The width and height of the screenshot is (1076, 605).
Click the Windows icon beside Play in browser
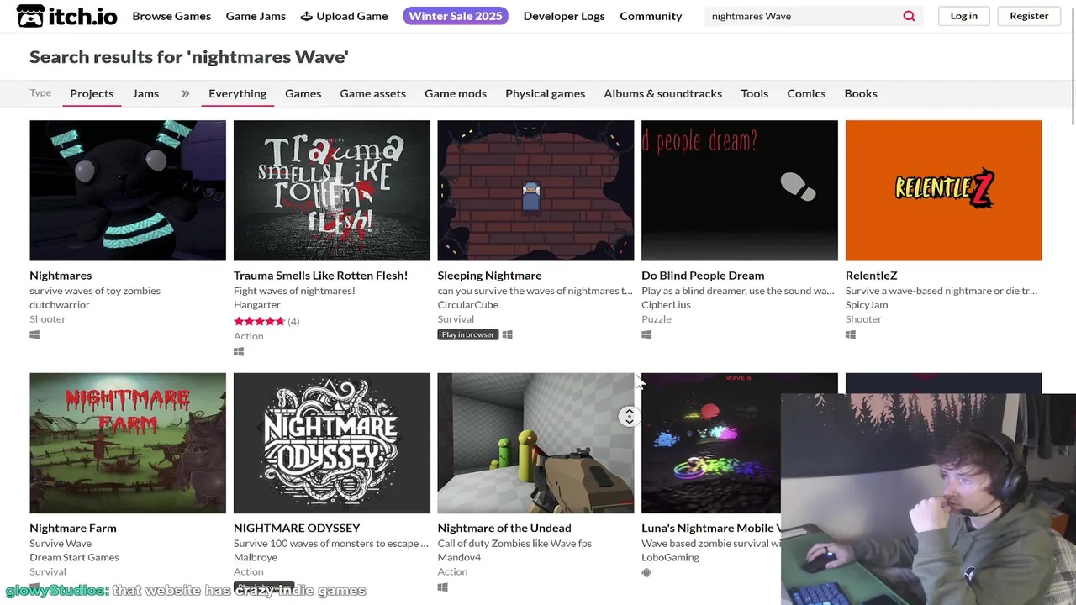pyautogui.click(x=507, y=334)
